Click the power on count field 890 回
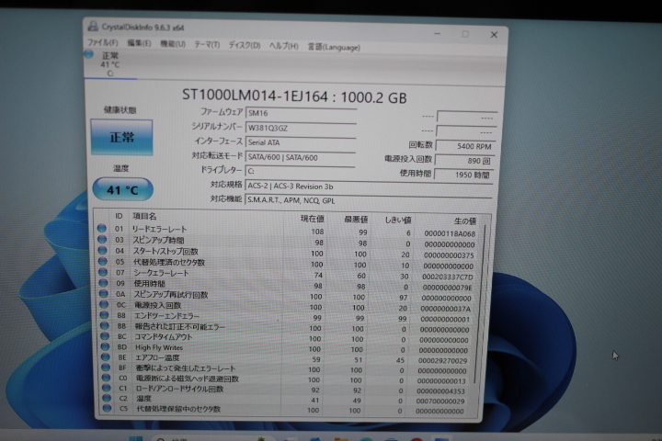The height and width of the screenshot is (441, 662). (464, 161)
